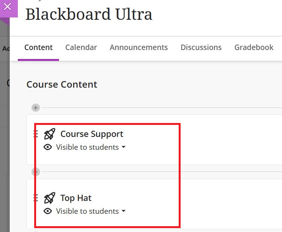Viewport: 282px width, 232px height.
Task: Switch to the Announcements tab
Action: tap(139, 48)
